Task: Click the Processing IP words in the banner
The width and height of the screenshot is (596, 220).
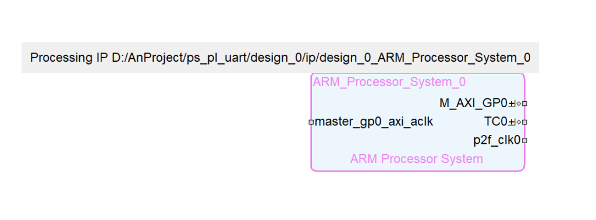Action: click(69, 58)
